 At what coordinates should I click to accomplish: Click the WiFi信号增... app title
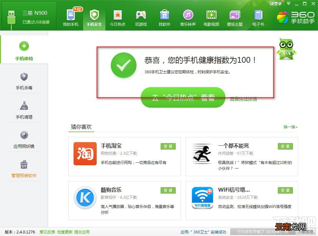coord(234,190)
